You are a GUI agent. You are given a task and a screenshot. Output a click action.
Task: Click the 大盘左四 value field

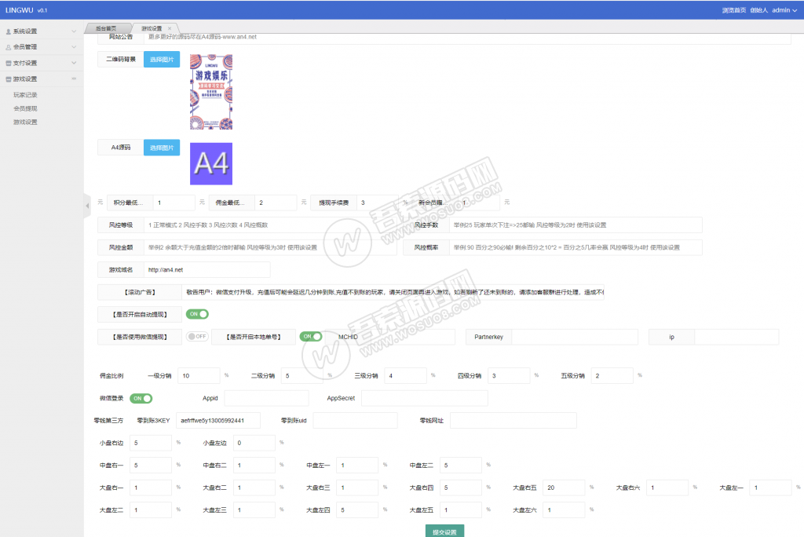coord(357,510)
